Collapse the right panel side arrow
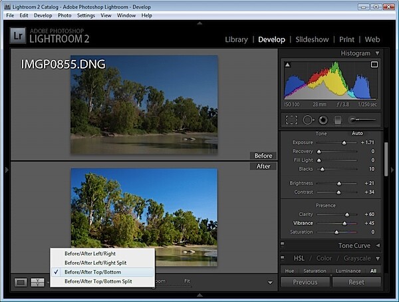Screen dimensions: 399x302 point(392,170)
